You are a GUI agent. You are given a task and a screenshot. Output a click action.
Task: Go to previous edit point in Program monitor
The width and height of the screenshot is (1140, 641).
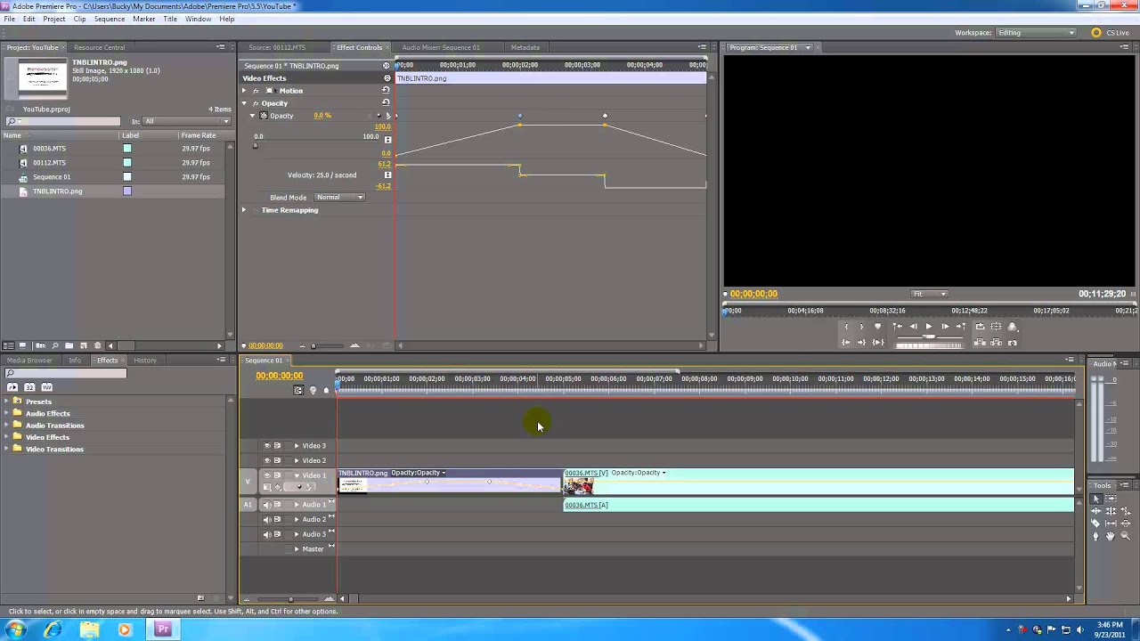(898, 327)
